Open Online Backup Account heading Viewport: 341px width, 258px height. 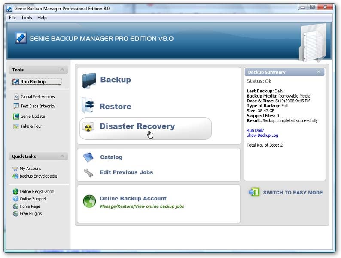click(133, 198)
